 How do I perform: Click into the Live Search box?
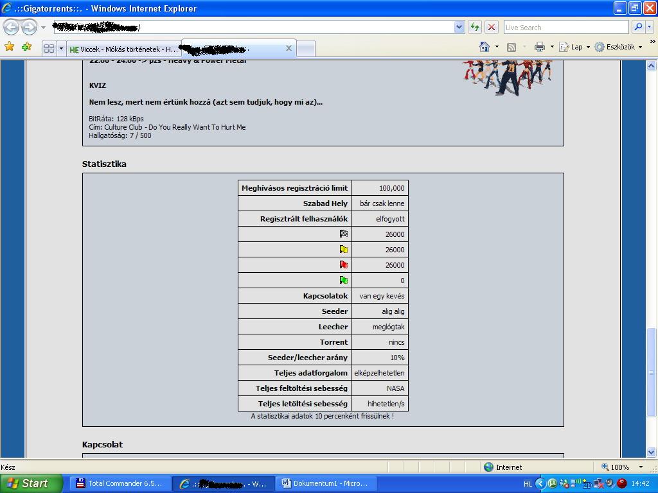click(x=565, y=28)
